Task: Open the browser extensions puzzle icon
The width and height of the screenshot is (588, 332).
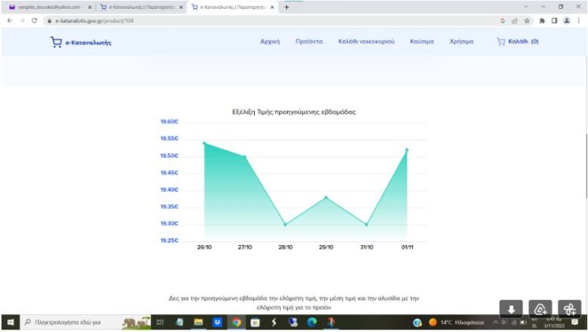Action: 541,20
